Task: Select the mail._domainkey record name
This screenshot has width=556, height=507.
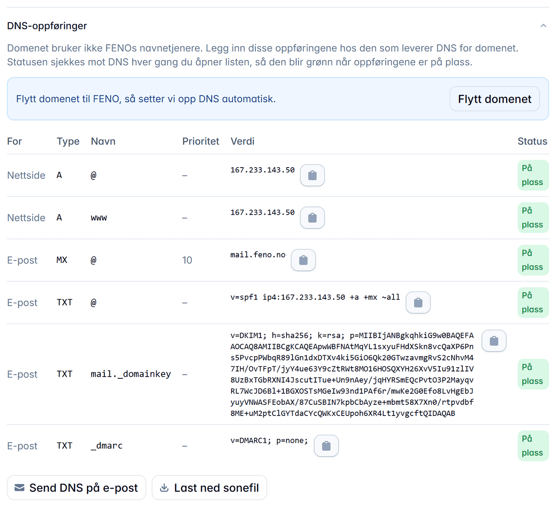Action: (x=131, y=374)
